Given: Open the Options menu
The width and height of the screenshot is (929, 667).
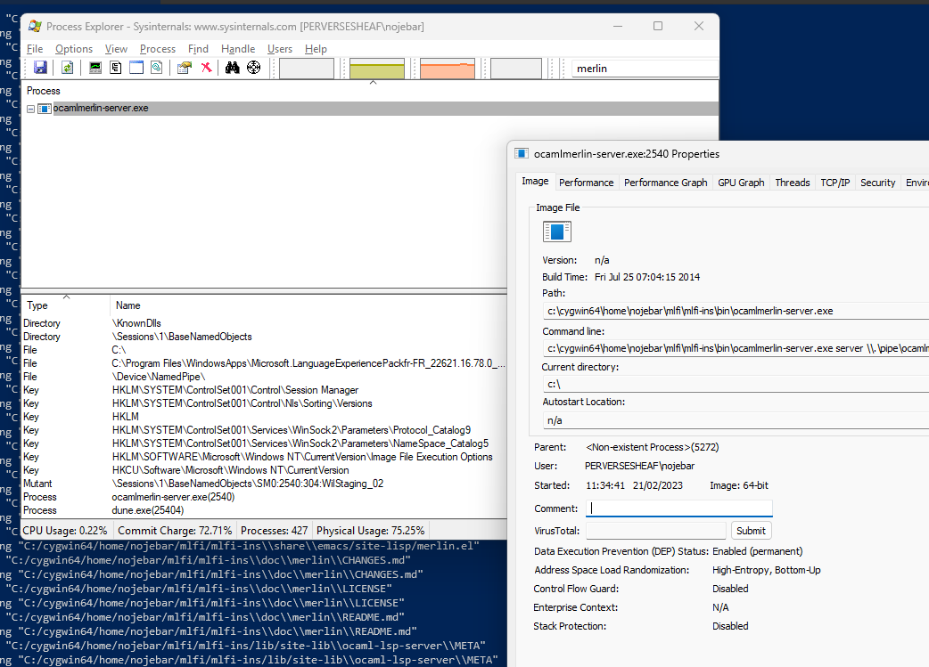Looking at the screenshot, I should pyautogui.click(x=74, y=48).
